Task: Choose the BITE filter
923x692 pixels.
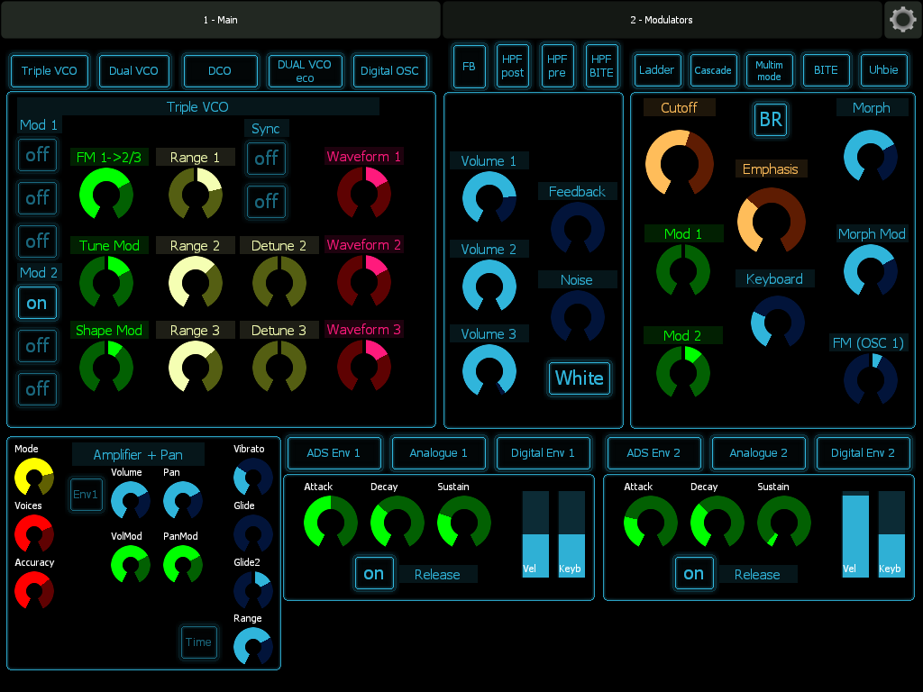Action: coord(826,70)
